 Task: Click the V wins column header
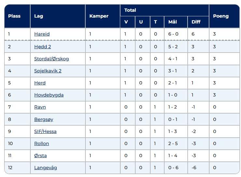126,22
